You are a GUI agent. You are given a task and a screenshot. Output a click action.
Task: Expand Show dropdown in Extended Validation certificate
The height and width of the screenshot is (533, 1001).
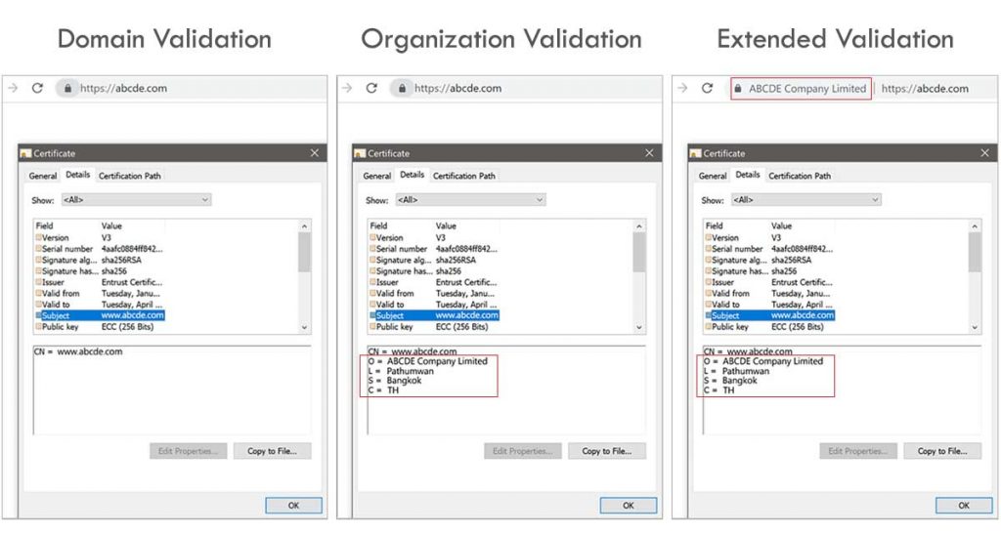tap(806, 199)
